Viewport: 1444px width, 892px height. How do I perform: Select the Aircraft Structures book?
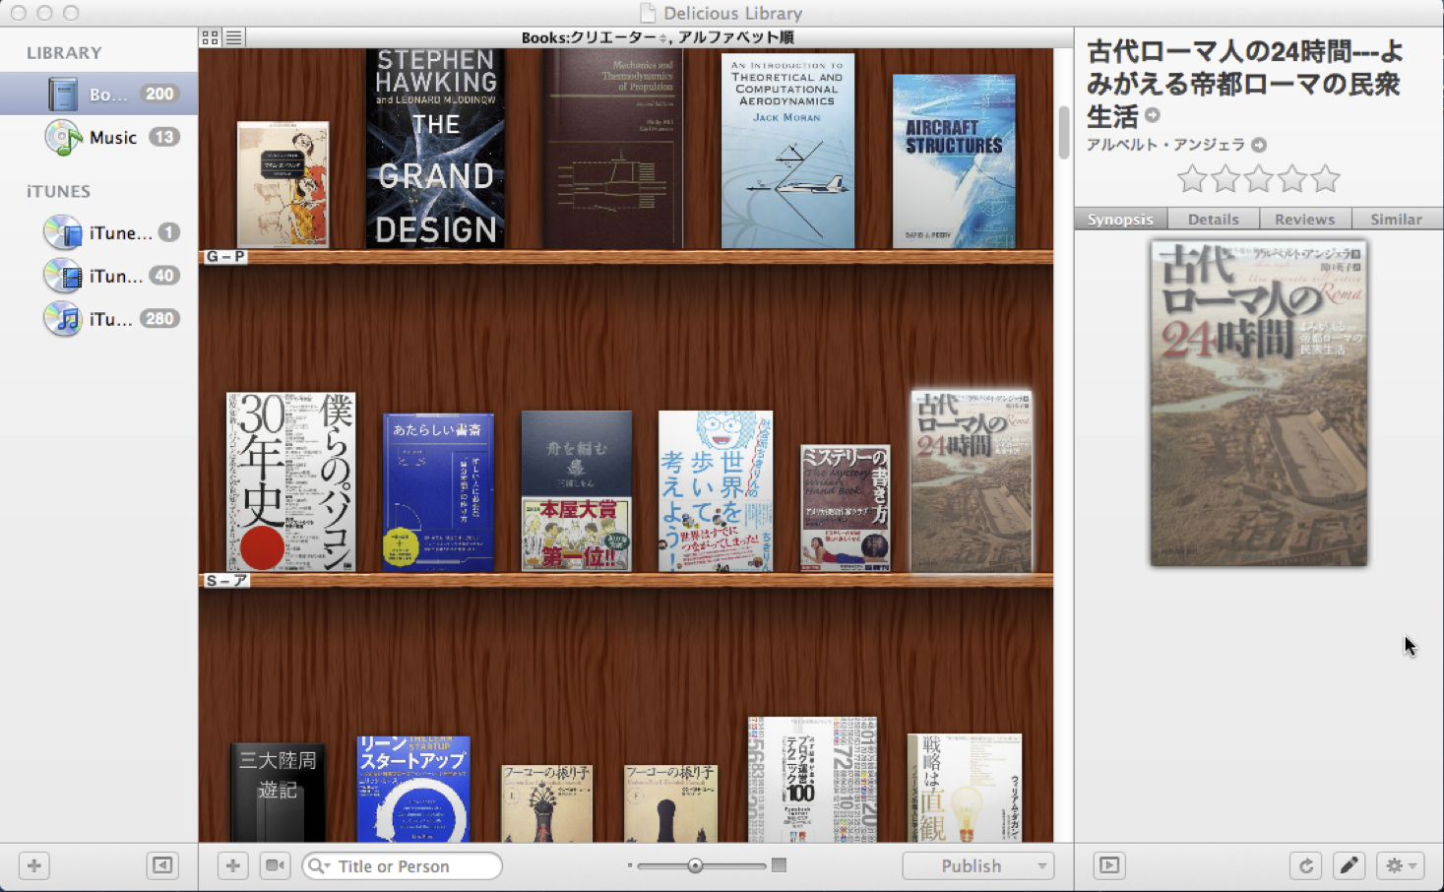click(954, 161)
